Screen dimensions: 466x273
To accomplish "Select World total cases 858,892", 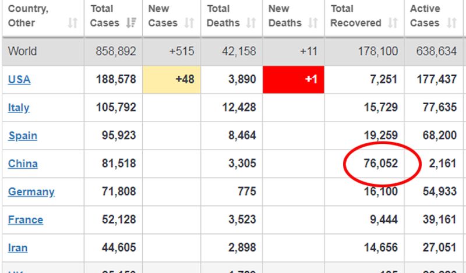I will coord(115,51).
